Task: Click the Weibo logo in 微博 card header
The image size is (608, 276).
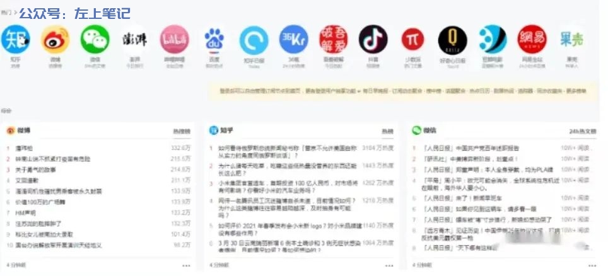Action: pyautogui.click(x=11, y=130)
